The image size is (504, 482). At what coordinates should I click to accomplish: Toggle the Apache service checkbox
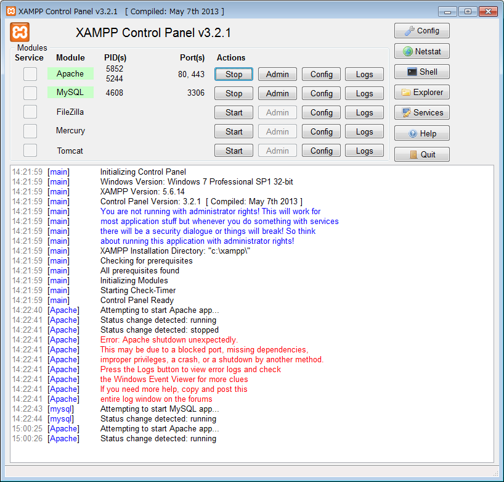tap(30, 74)
